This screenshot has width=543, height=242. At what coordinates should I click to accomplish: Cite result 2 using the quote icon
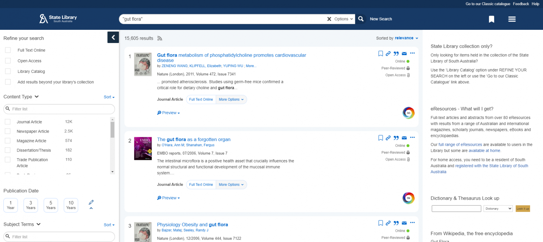(396, 138)
